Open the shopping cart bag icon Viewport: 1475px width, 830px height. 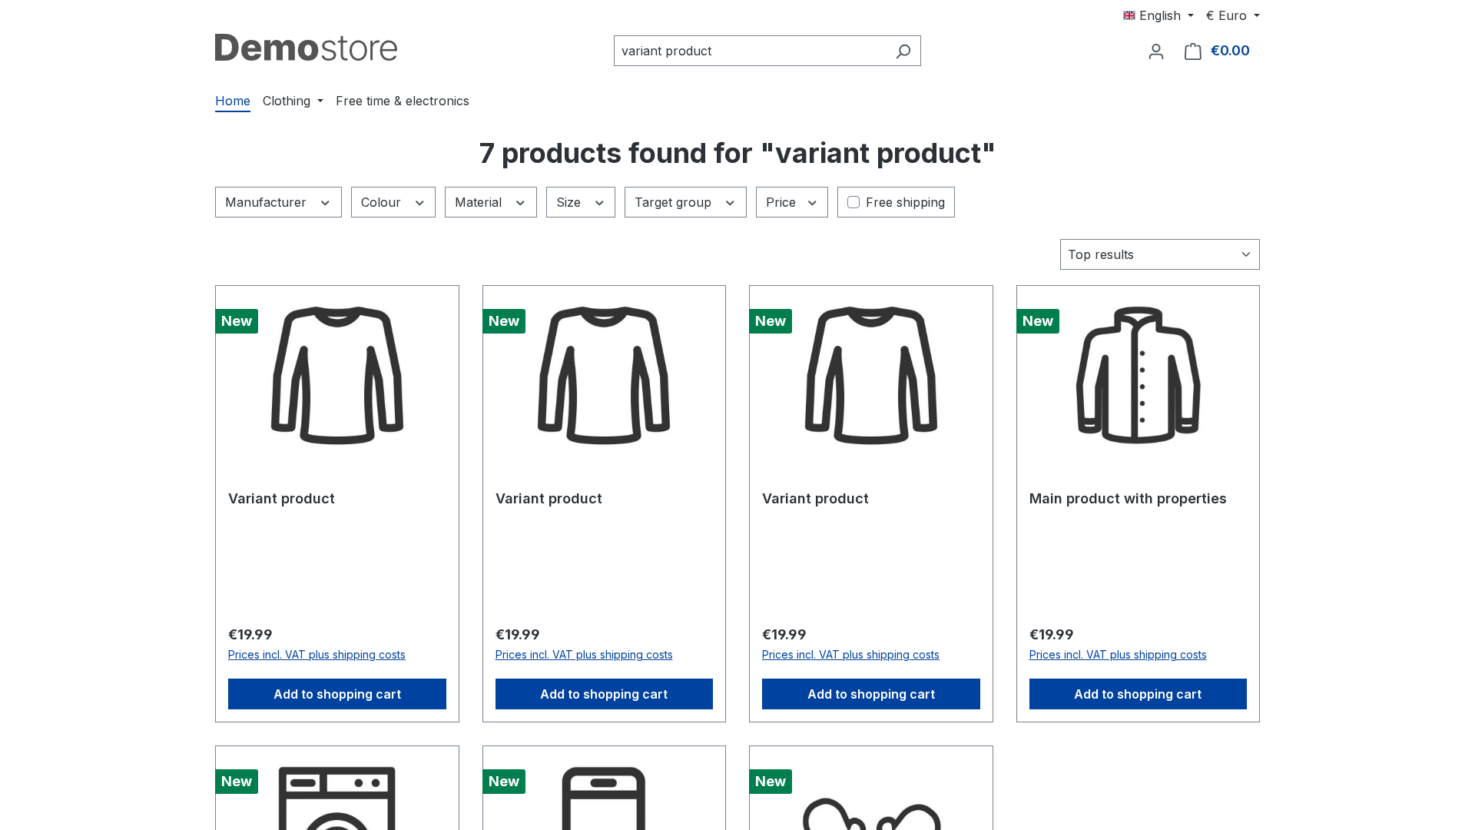(1192, 51)
